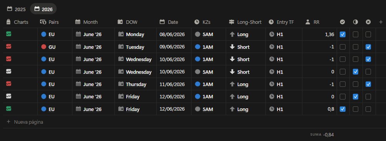Screen dimensions: 386x141
Task: Open the Entry TF column header
Action: click(281, 22)
